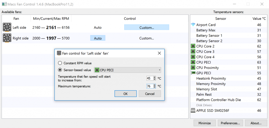Select the Sensor-based value option
269x128 pixels.
60,70
